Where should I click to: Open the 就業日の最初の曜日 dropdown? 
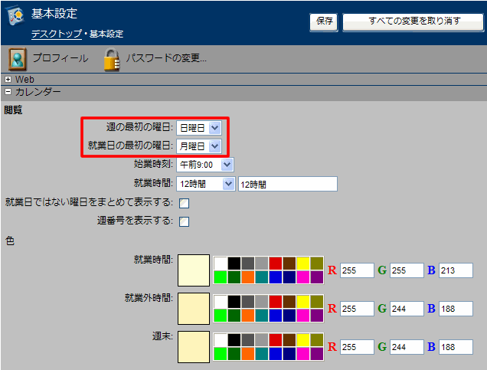click(x=198, y=146)
